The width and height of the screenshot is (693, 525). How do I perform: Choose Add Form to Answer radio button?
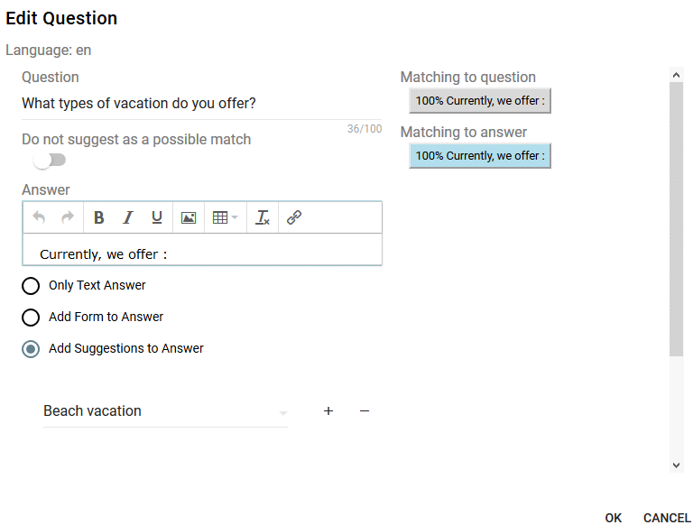click(x=31, y=318)
